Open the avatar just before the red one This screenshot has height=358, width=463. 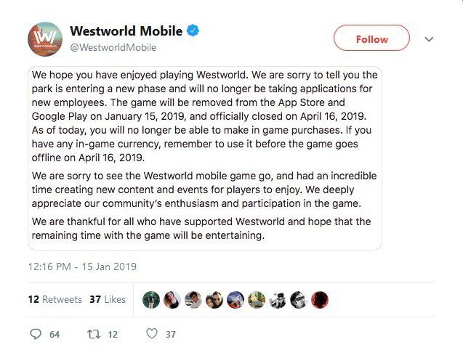[x=299, y=299]
